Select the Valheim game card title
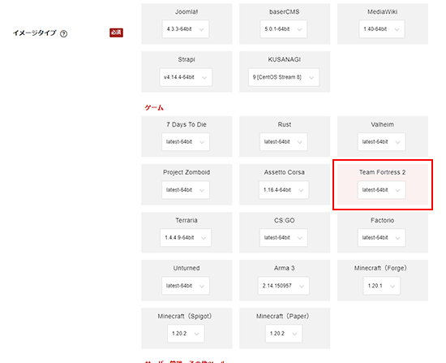Viewport: 446px width, 363px height. click(x=382, y=124)
